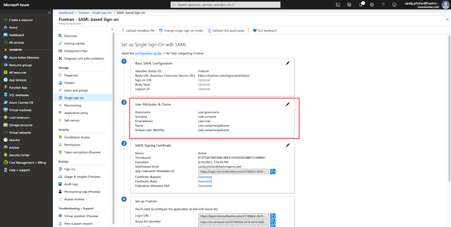Open the help question mark icon
This screenshot has width=451, height=227.
383,5
